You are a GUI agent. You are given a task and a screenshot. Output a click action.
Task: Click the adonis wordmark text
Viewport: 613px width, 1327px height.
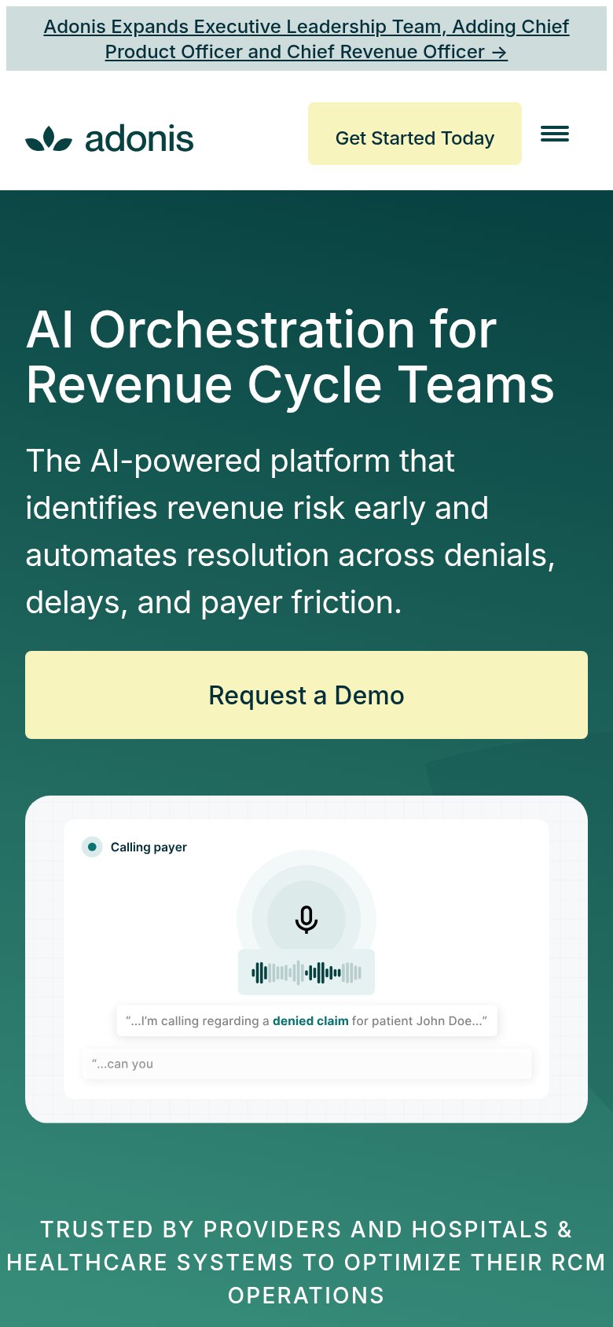[139, 139]
